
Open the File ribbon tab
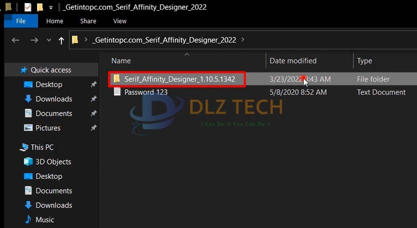tap(21, 21)
